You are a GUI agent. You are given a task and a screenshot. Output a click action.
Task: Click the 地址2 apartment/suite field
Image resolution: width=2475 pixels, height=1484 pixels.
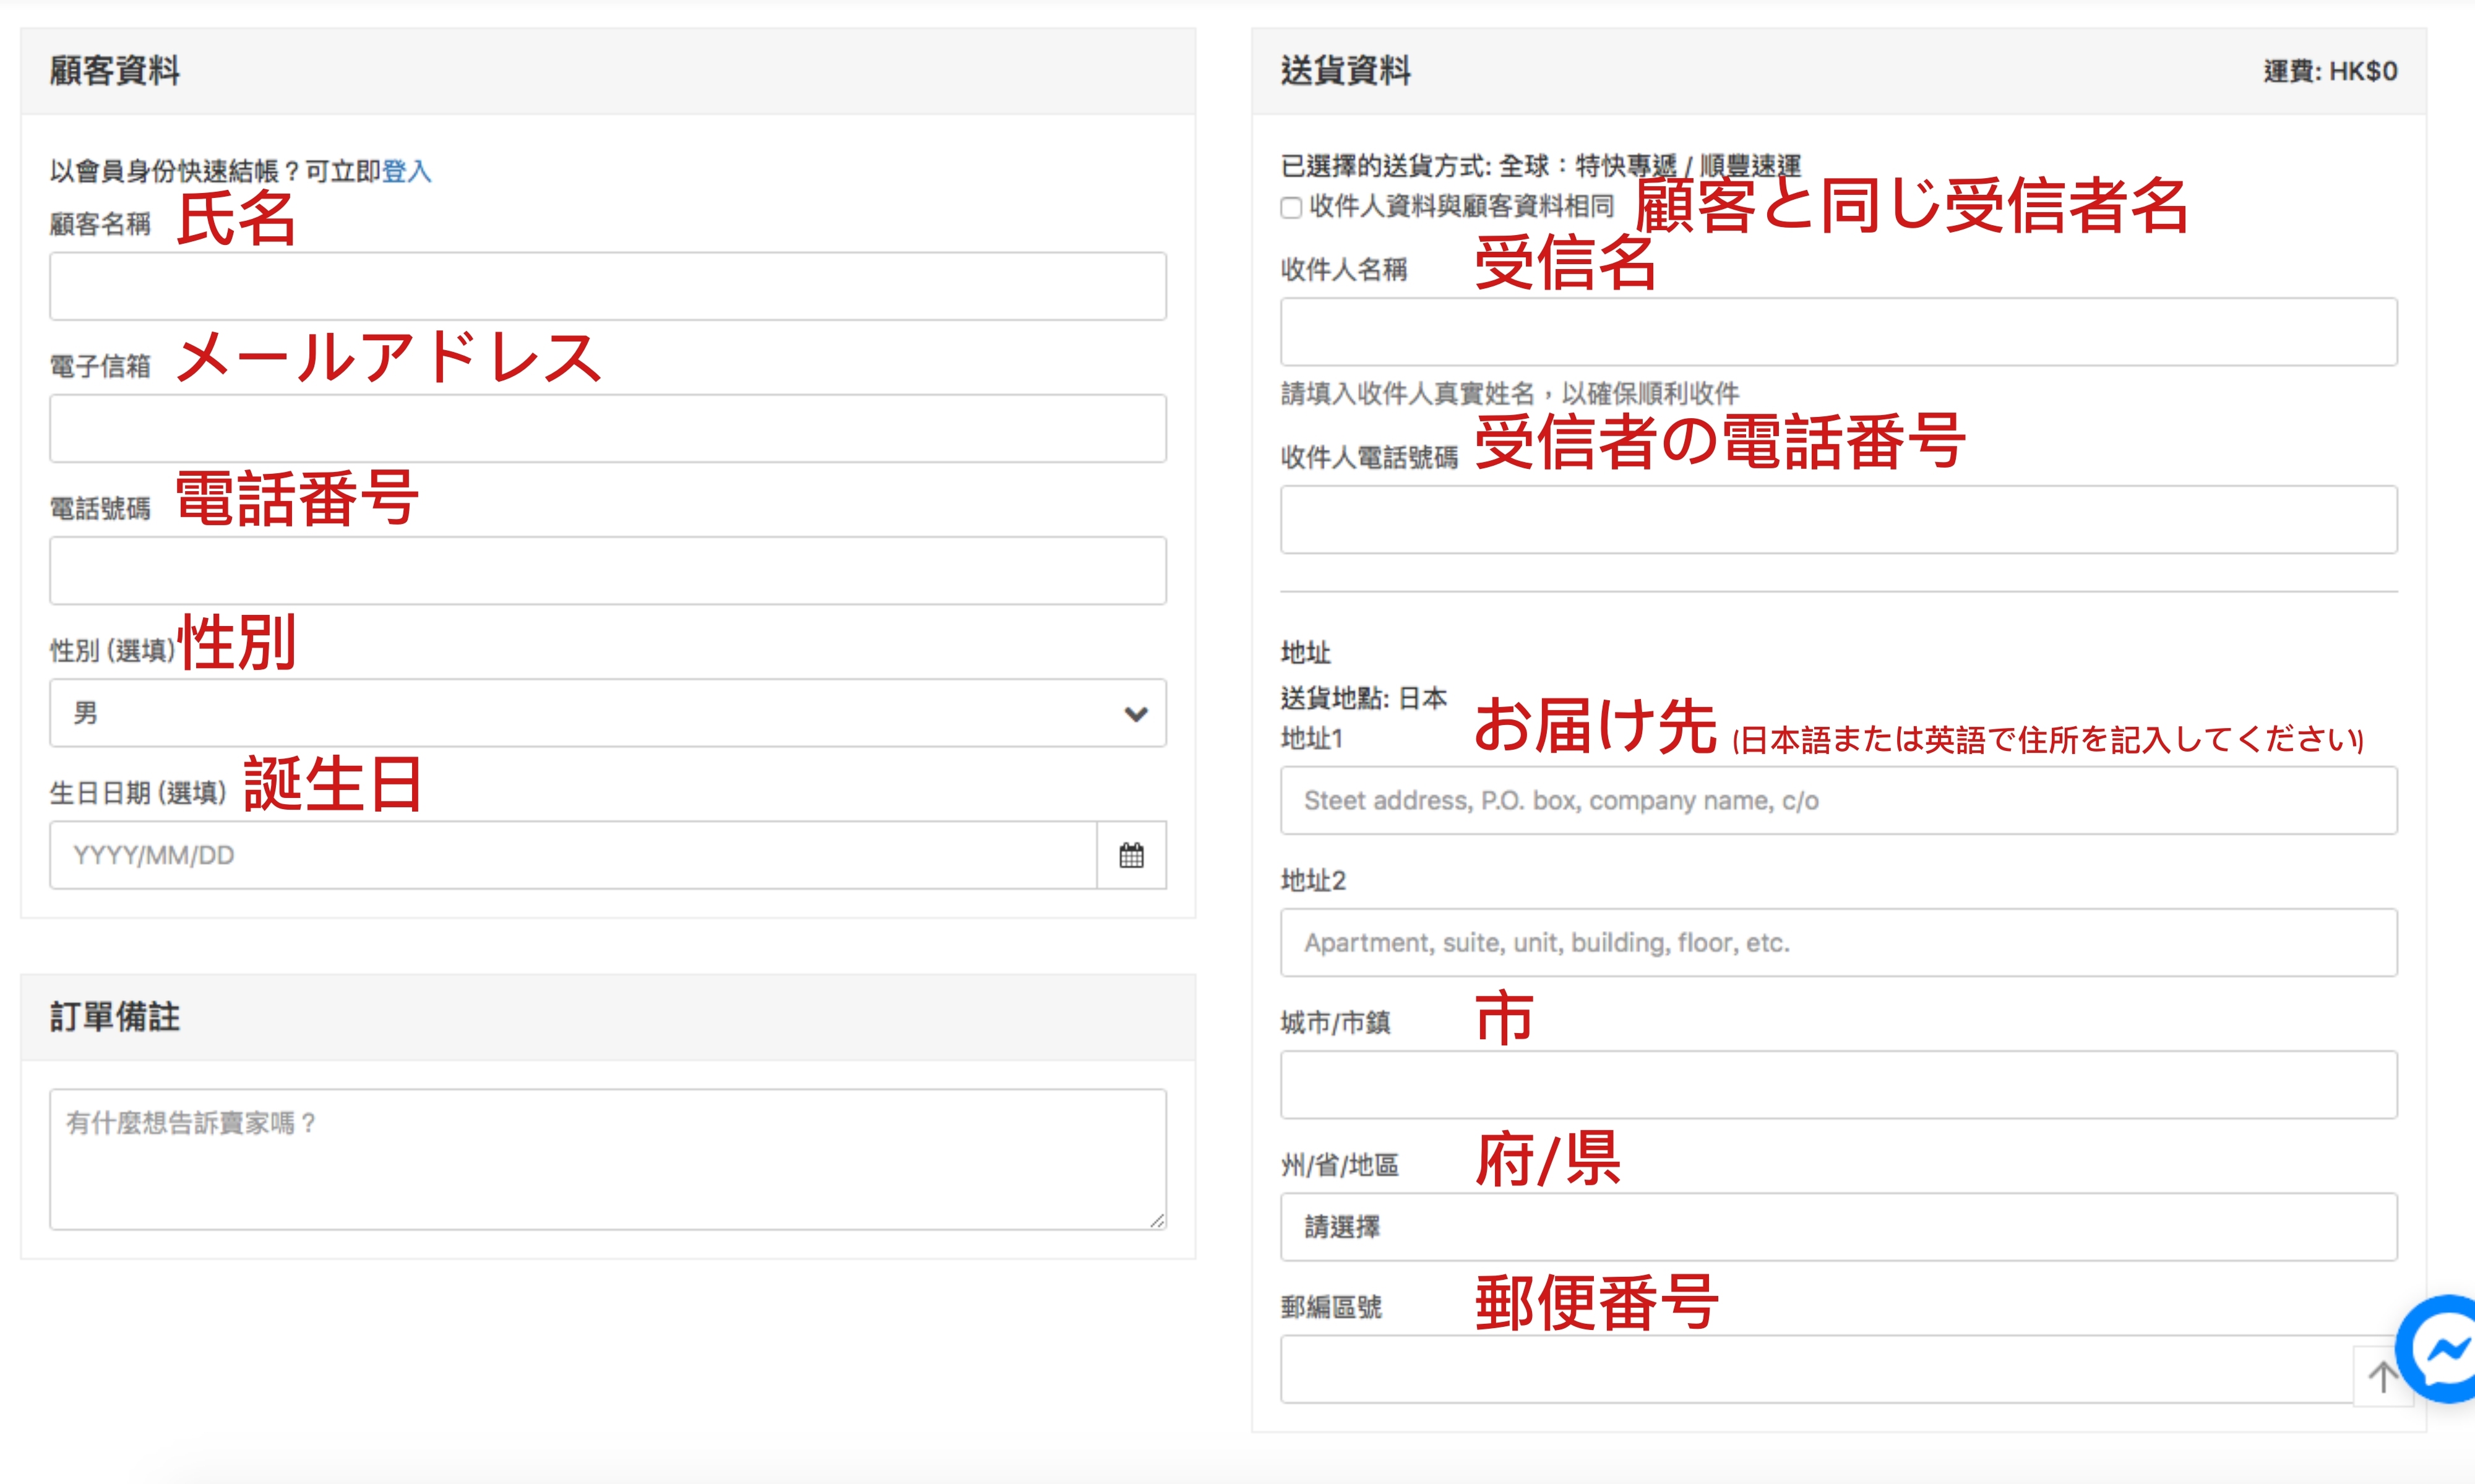(x=1838, y=943)
